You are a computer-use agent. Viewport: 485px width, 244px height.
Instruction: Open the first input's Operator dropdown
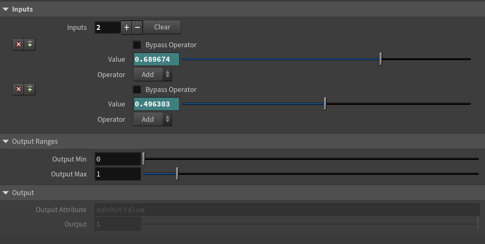[152, 75]
